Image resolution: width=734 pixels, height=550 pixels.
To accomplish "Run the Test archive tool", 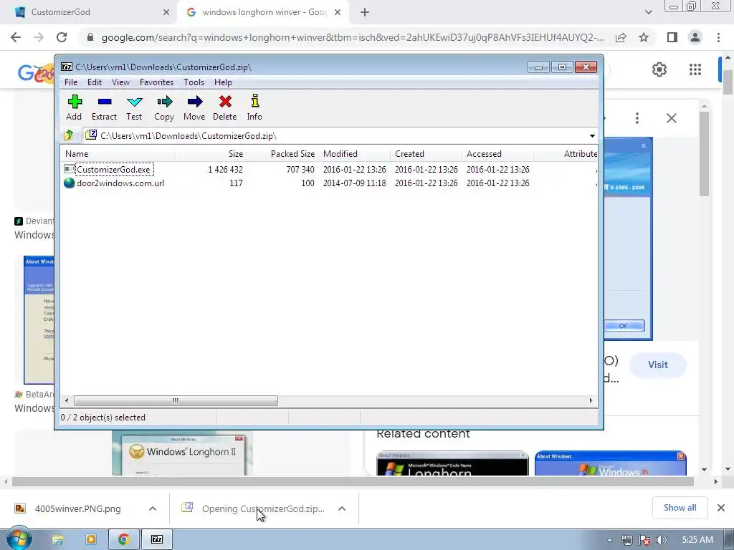I will (x=134, y=108).
